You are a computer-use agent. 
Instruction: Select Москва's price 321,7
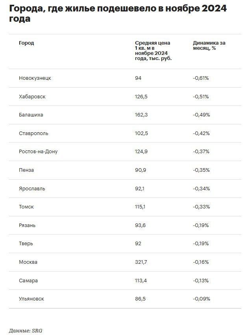[141, 262]
